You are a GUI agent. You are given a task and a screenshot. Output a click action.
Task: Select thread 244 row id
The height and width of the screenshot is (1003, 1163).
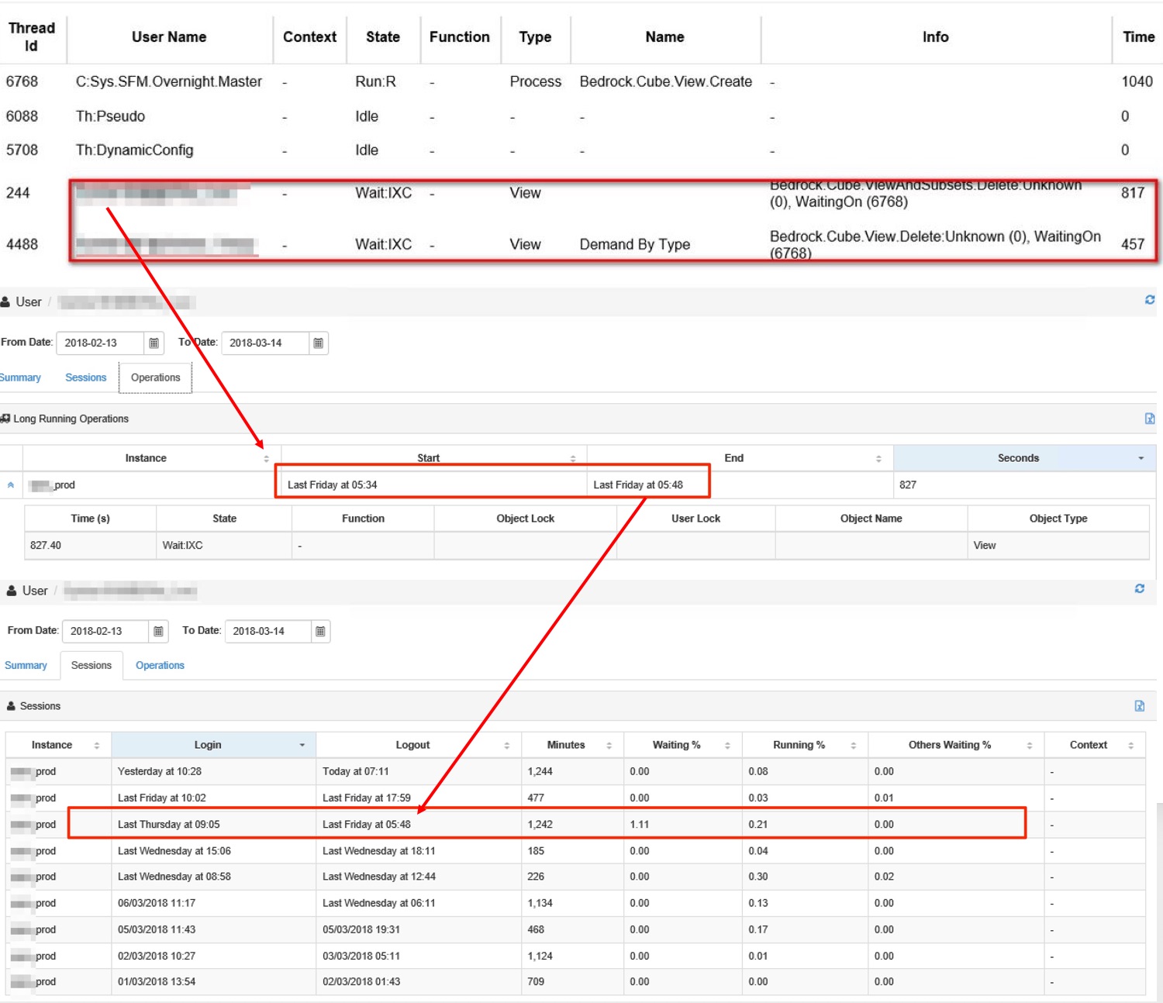(18, 193)
